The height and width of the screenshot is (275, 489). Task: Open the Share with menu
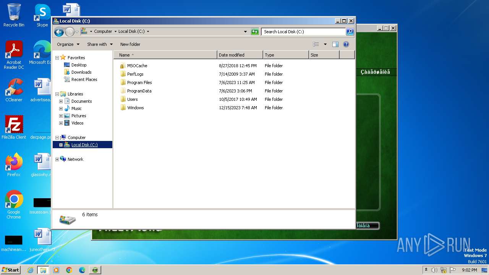(x=100, y=44)
